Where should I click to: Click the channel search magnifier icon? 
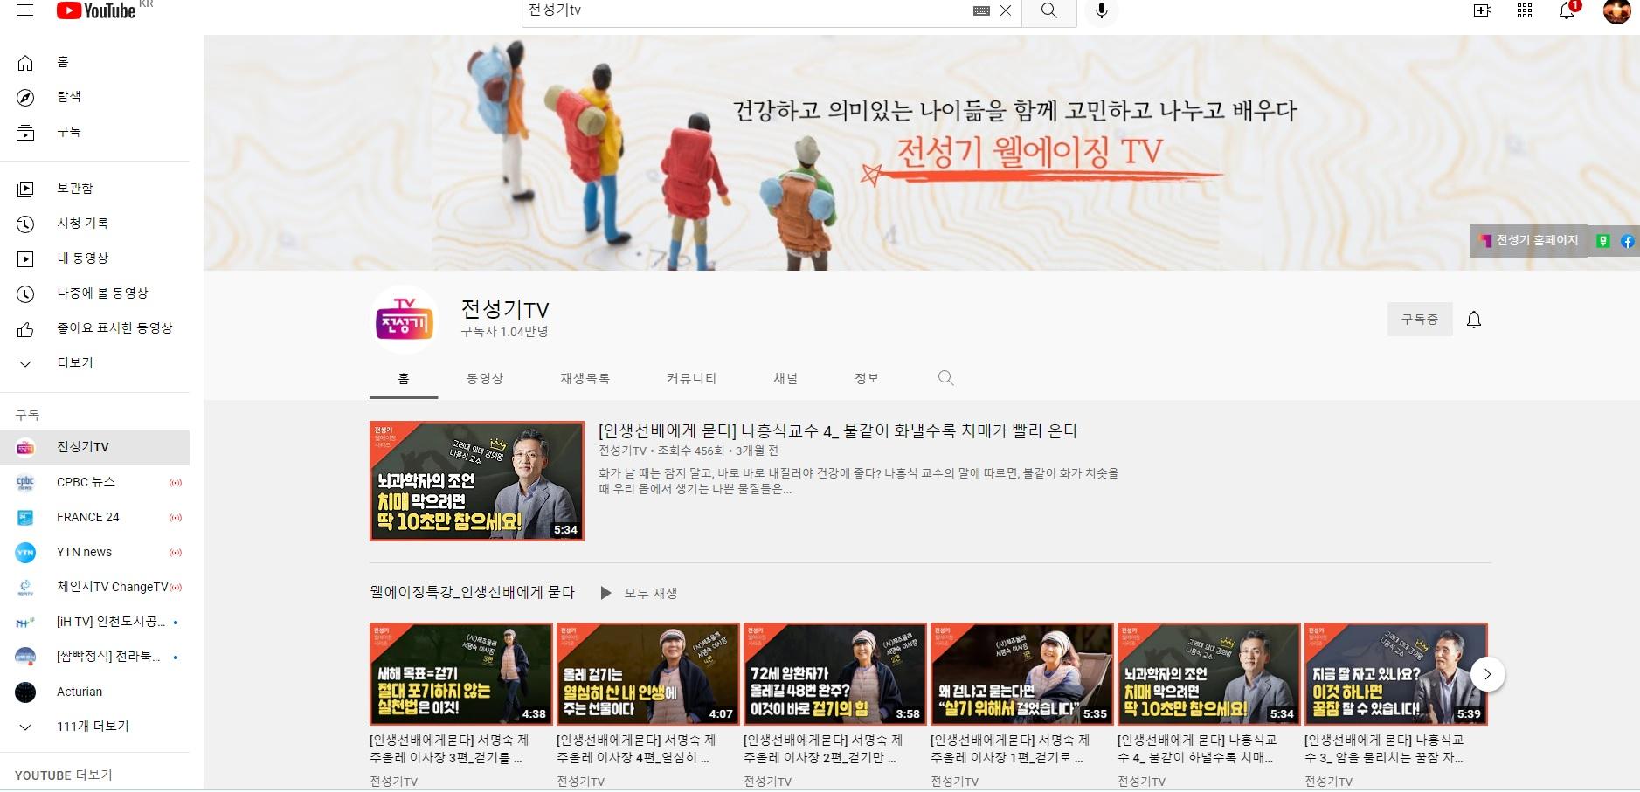(945, 378)
